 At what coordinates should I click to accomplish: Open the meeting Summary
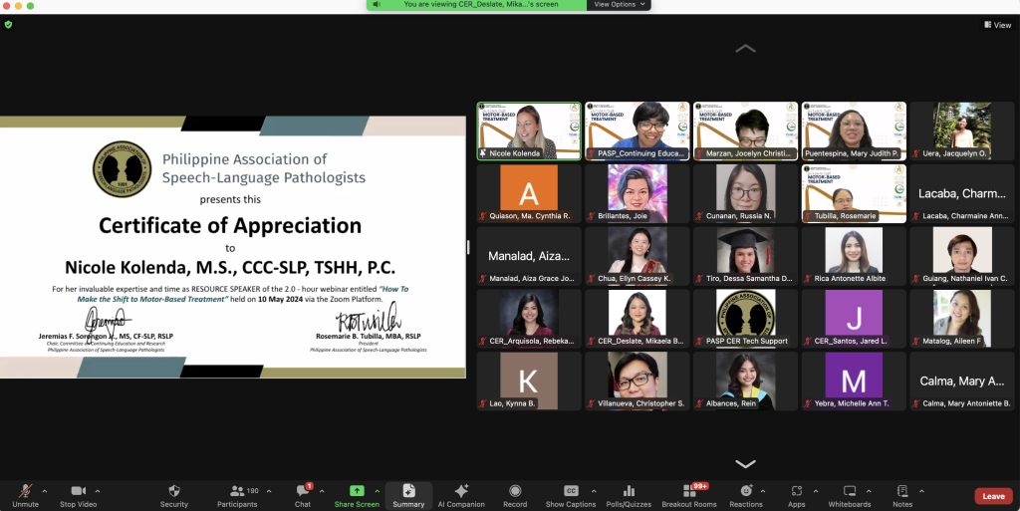click(408, 495)
